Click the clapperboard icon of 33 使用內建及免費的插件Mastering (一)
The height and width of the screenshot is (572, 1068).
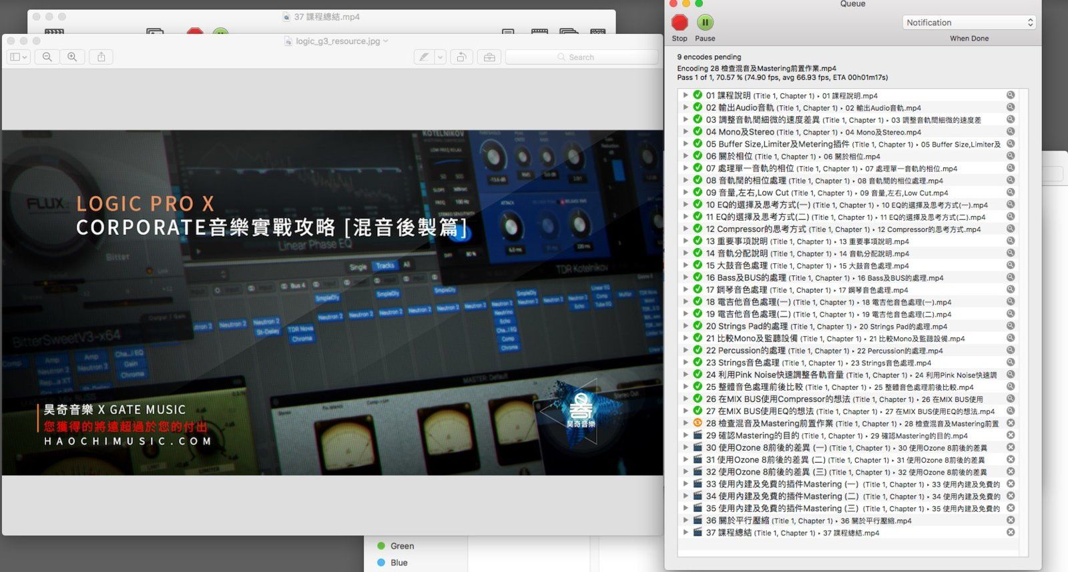tap(698, 484)
